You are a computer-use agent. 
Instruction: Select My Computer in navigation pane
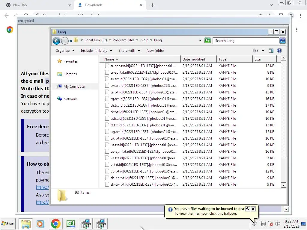(x=71, y=87)
